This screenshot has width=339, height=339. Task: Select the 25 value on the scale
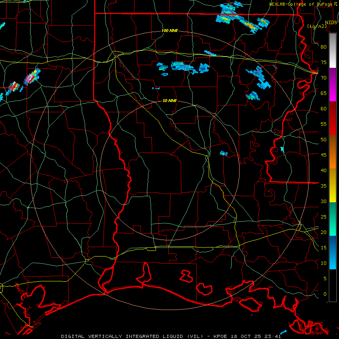[324, 217]
